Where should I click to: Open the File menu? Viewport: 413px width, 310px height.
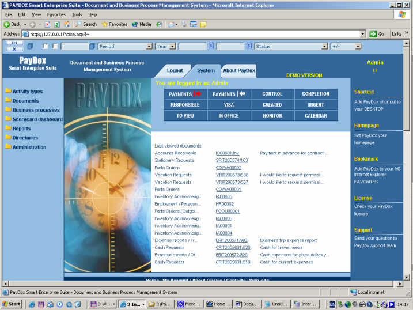click(9, 15)
